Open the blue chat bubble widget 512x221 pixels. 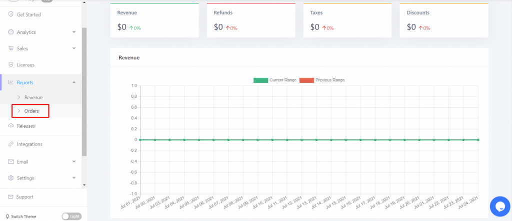tap(500, 207)
